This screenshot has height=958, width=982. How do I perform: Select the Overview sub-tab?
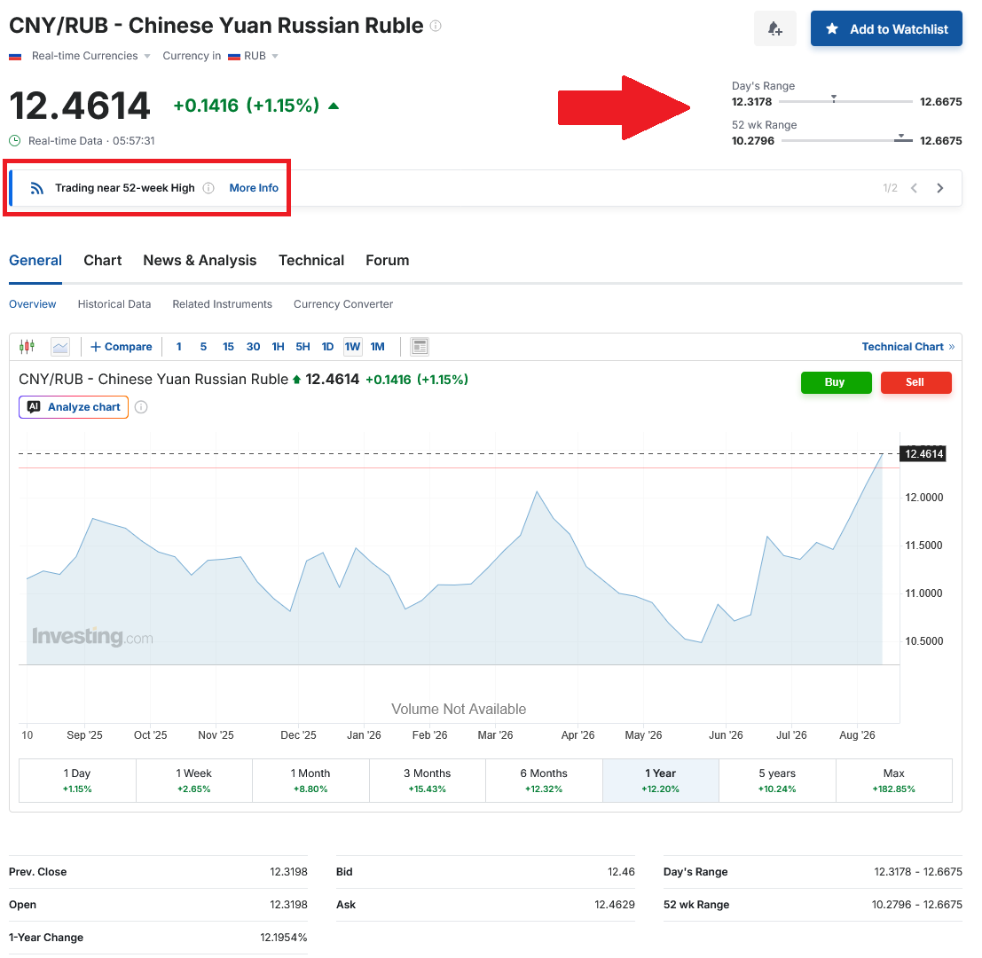pyautogui.click(x=33, y=303)
